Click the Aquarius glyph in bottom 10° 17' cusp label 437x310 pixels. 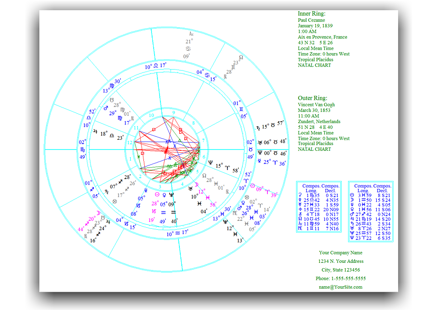click(x=177, y=233)
